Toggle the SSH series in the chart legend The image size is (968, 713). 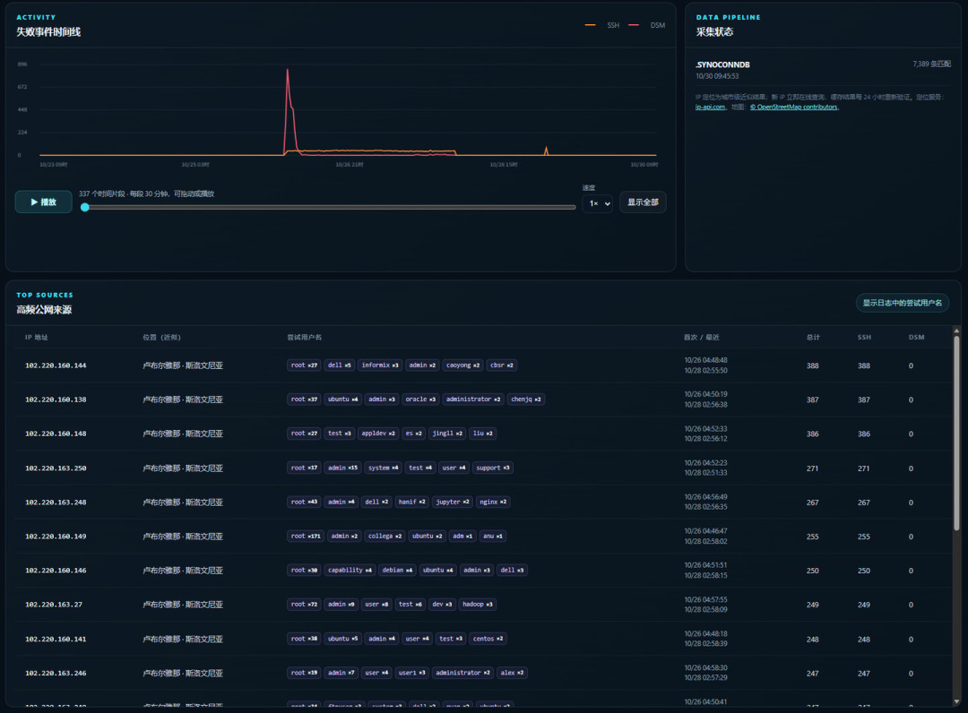pos(602,25)
